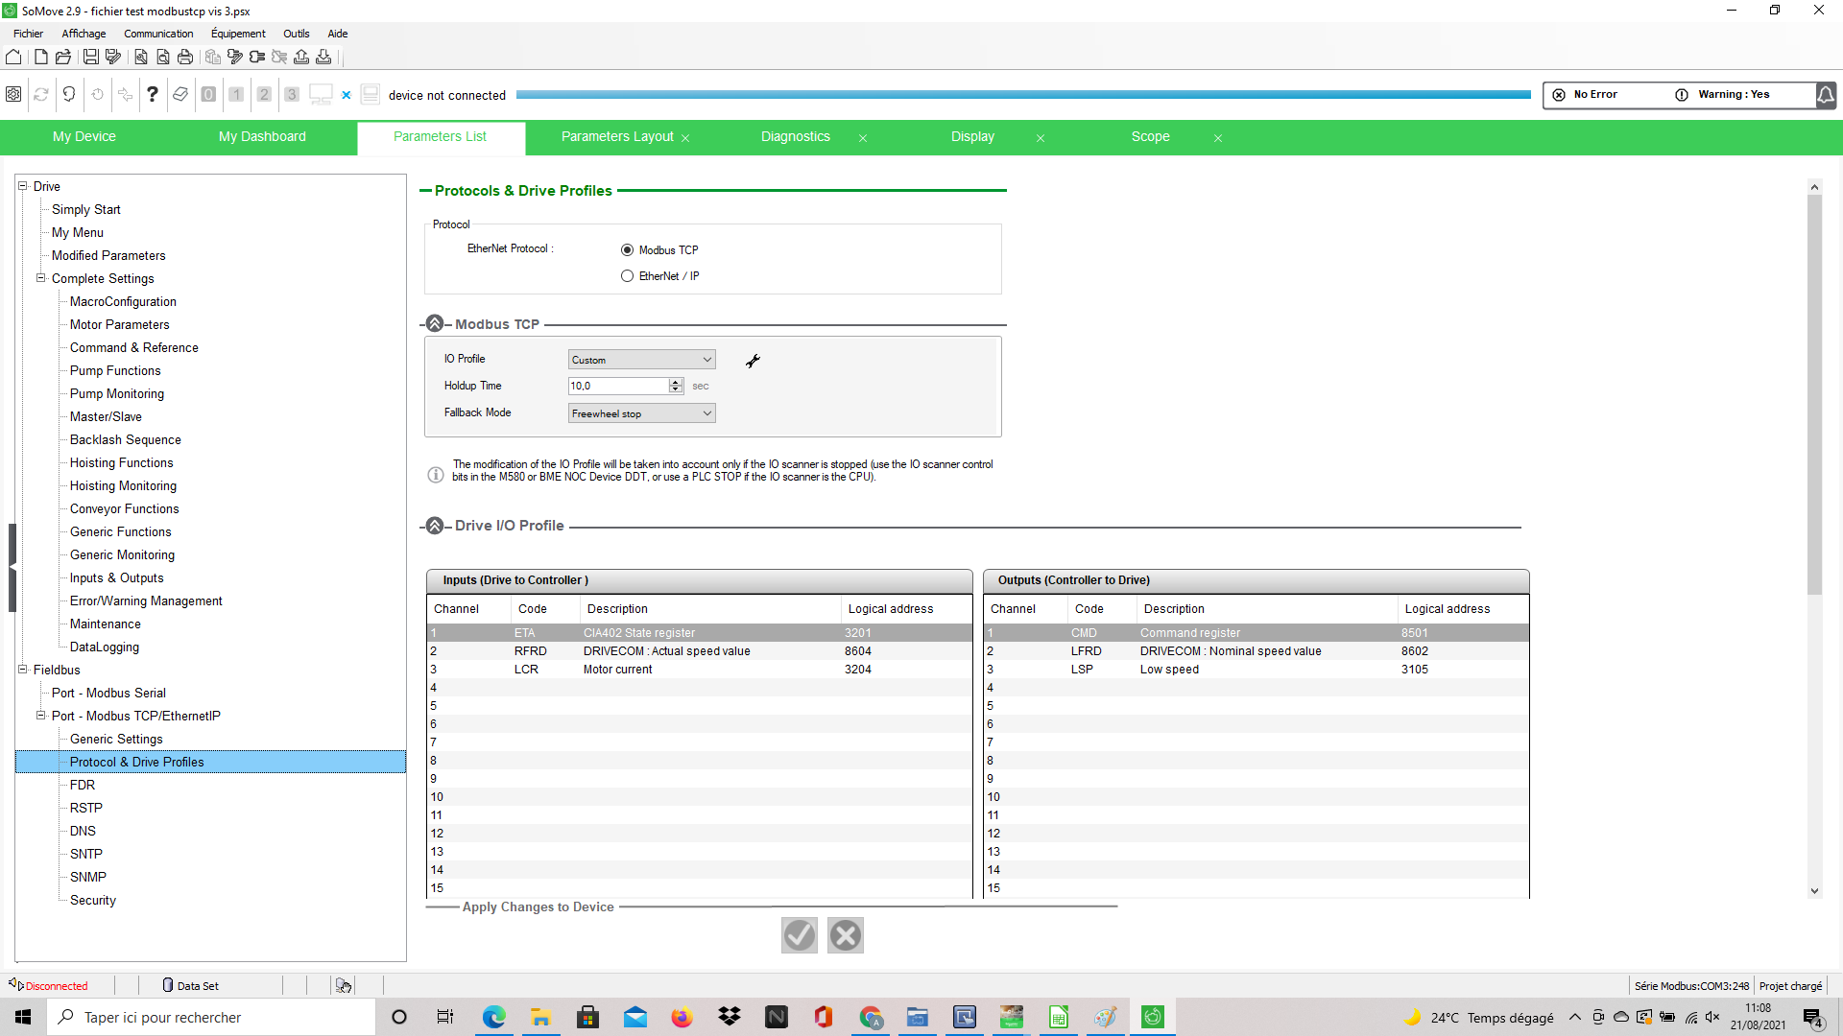Select the Modbus TCP radio button
The width and height of the screenshot is (1843, 1036).
pyautogui.click(x=628, y=250)
